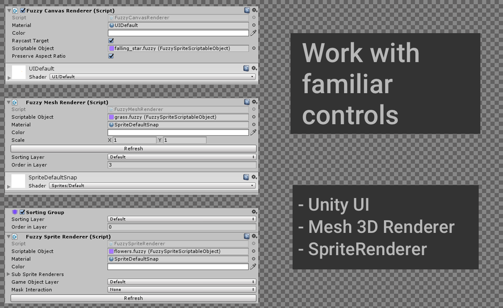Open object picker for flowers.fuzzy field
This screenshot has height=308, width=503.
click(x=254, y=251)
